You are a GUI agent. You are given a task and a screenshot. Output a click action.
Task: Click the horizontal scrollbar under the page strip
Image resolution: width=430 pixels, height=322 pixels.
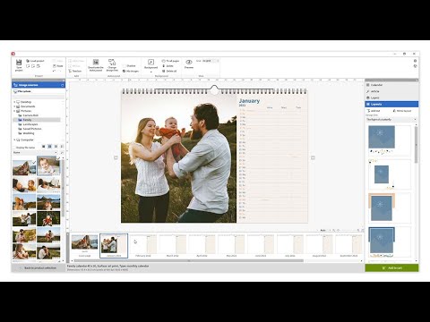pyautogui.click(x=189, y=261)
